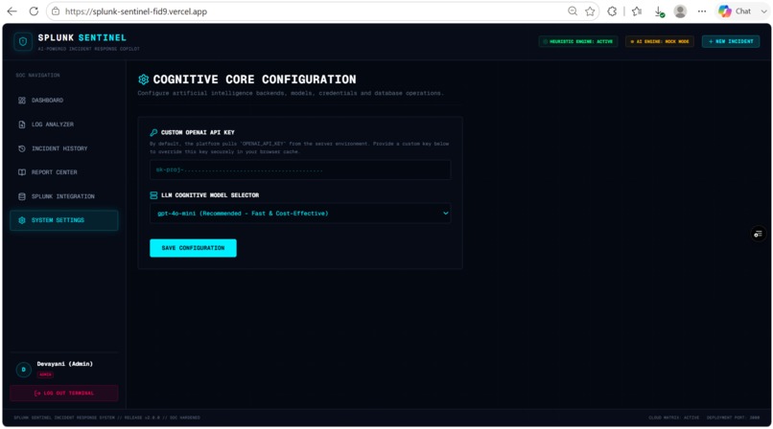Click the Splunk Sentinel title text
Viewport: 773px width, 429px height.
82,37
